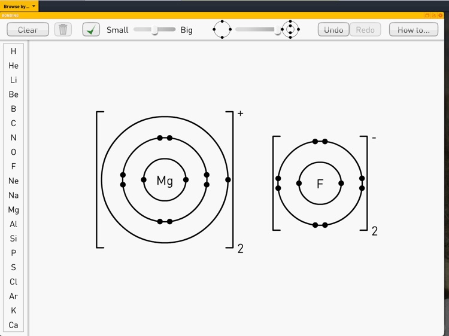
Task: Select element Mg from the sidebar list
Action: click(x=13, y=210)
